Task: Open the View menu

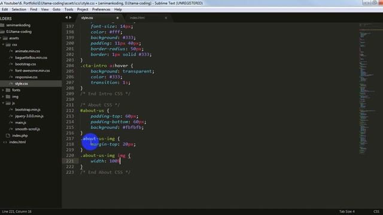Action: point(45,10)
